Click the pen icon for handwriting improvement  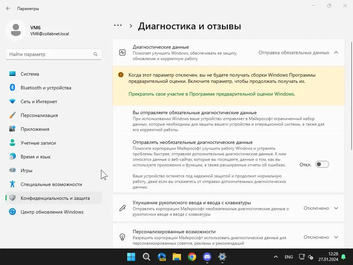click(x=122, y=208)
